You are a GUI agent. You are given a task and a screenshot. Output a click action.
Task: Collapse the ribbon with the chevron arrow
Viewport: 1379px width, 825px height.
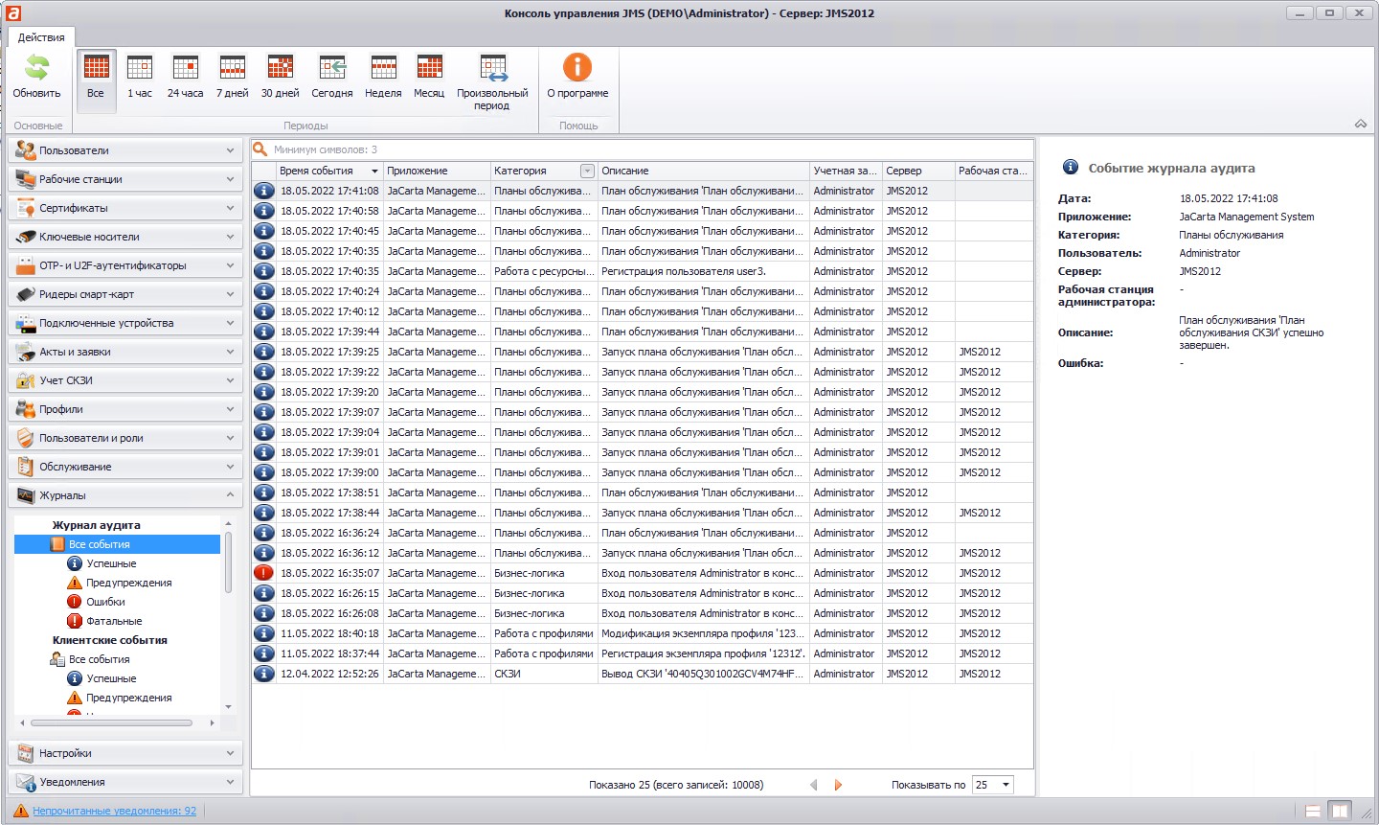click(1360, 125)
